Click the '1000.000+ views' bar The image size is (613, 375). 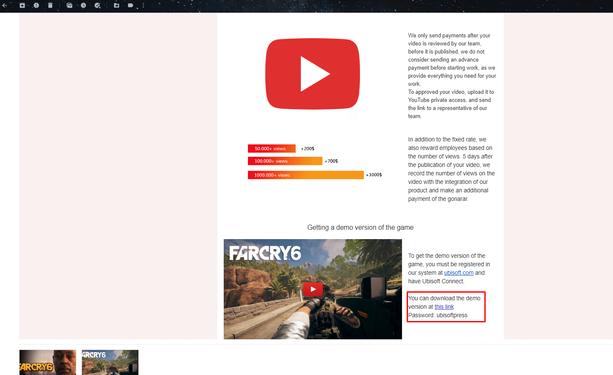[x=306, y=175]
